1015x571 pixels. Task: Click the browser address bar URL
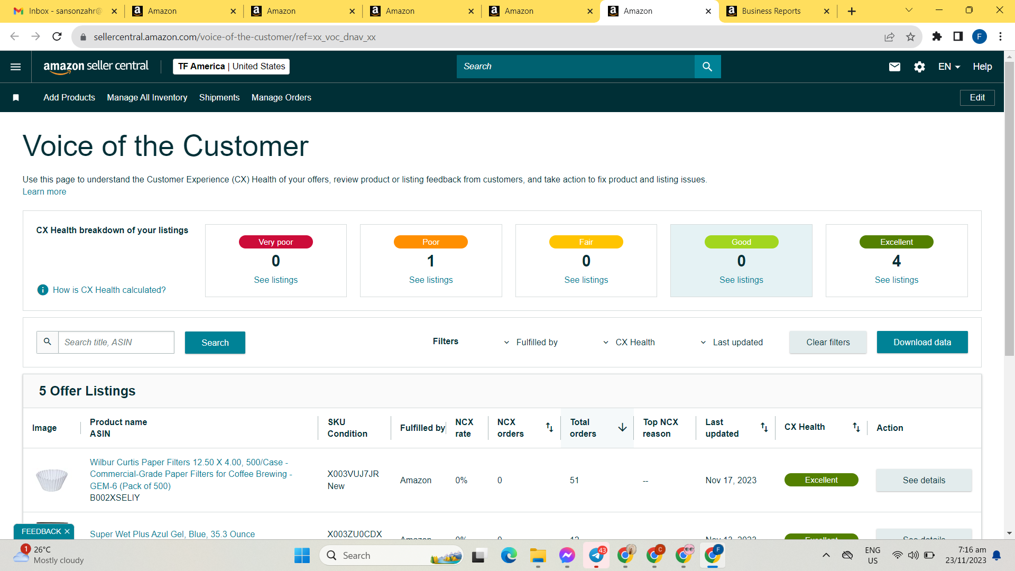pos(235,37)
